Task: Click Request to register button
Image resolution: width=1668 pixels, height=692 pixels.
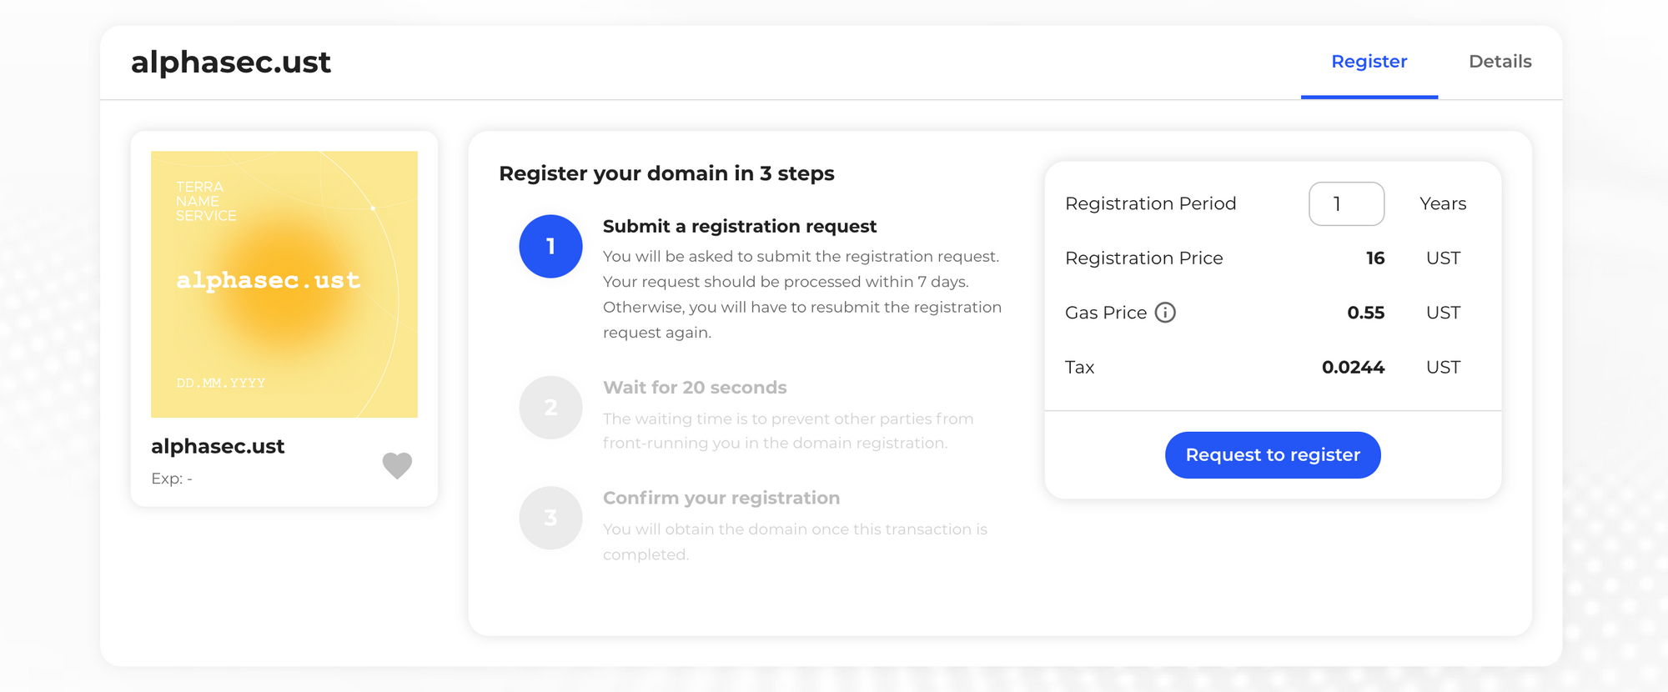Action: point(1272,454)
